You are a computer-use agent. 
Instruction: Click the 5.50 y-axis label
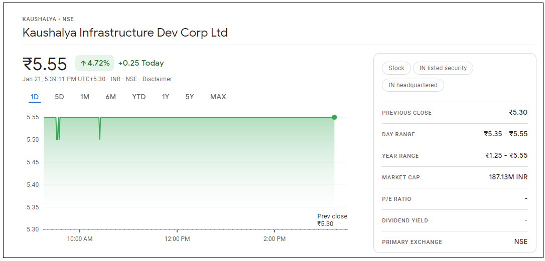[33, 140]
